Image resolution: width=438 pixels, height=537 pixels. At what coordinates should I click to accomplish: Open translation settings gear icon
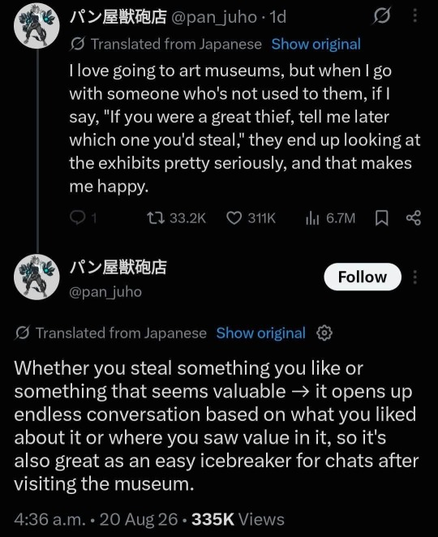pos(324,333)
